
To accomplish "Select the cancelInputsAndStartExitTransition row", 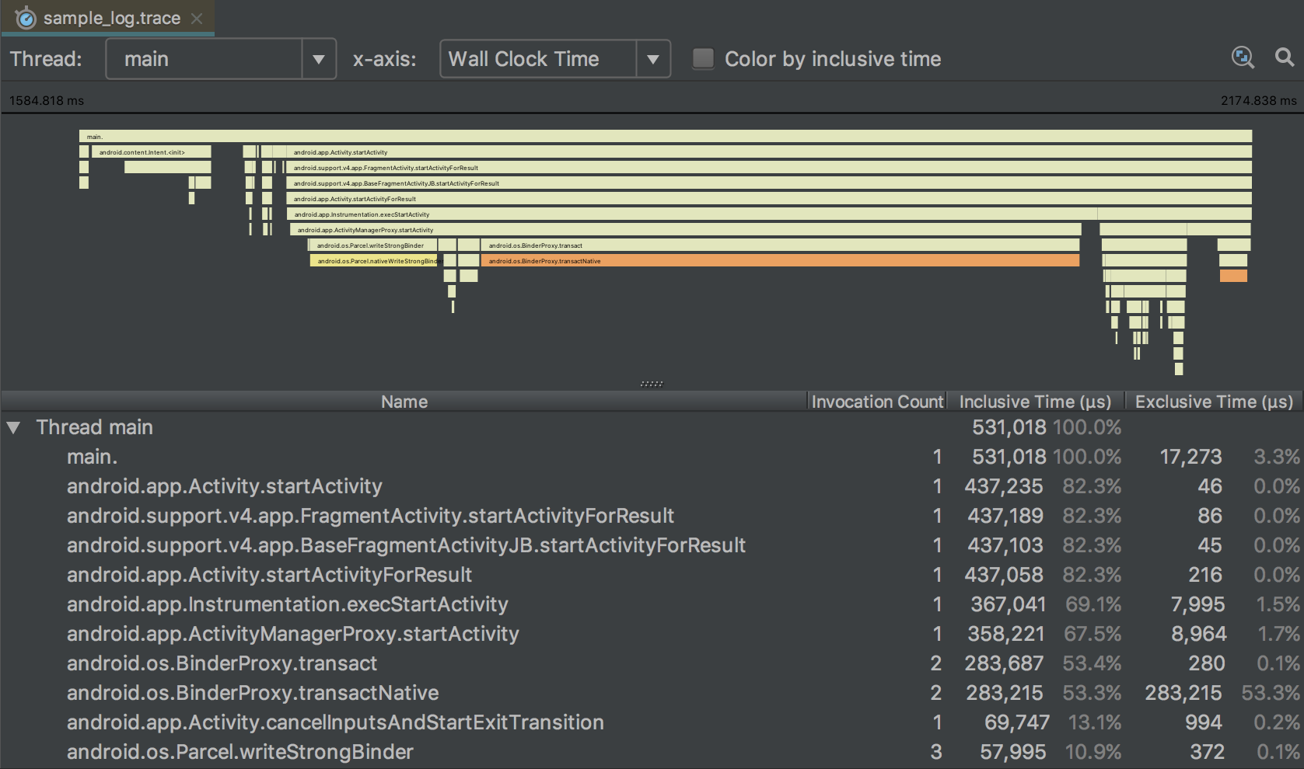I will pyautogui.click(x=335, y=722).
